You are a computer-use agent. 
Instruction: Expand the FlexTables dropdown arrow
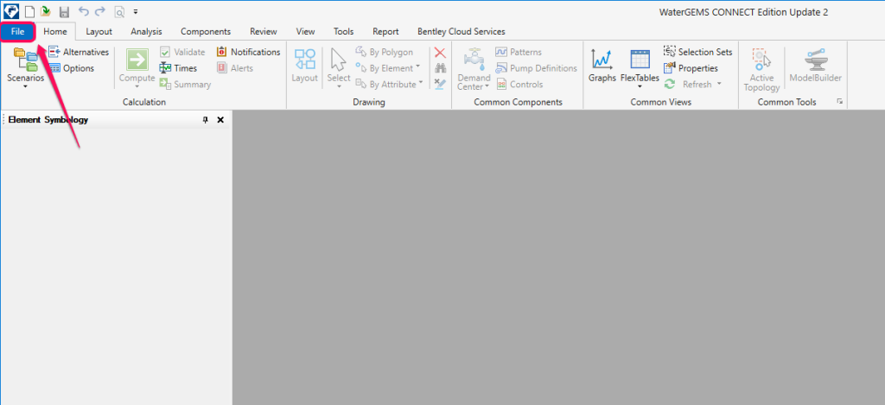(640, 86)
